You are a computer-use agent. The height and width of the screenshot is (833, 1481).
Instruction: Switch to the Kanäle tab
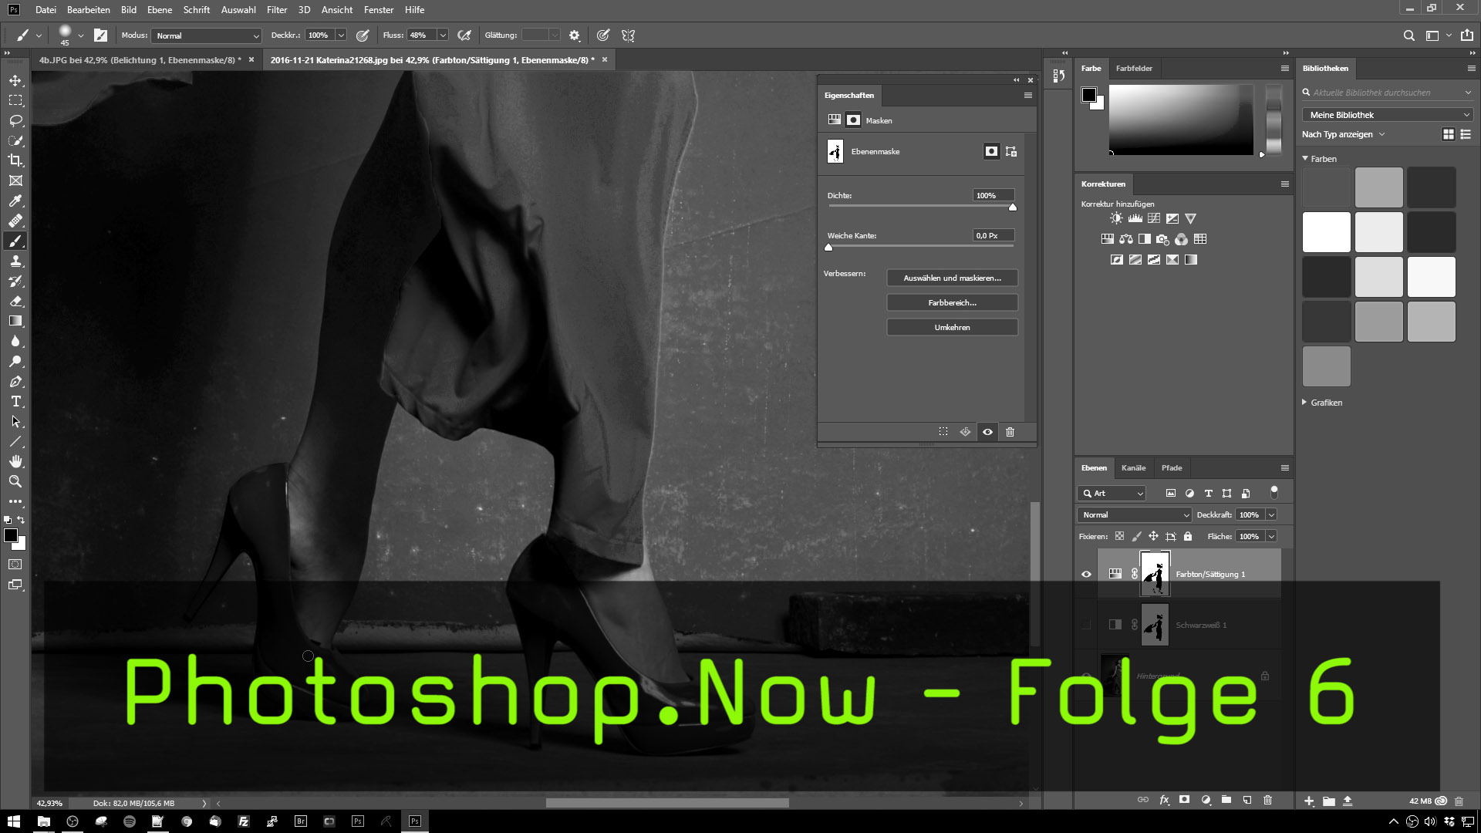pos(1133,468)
